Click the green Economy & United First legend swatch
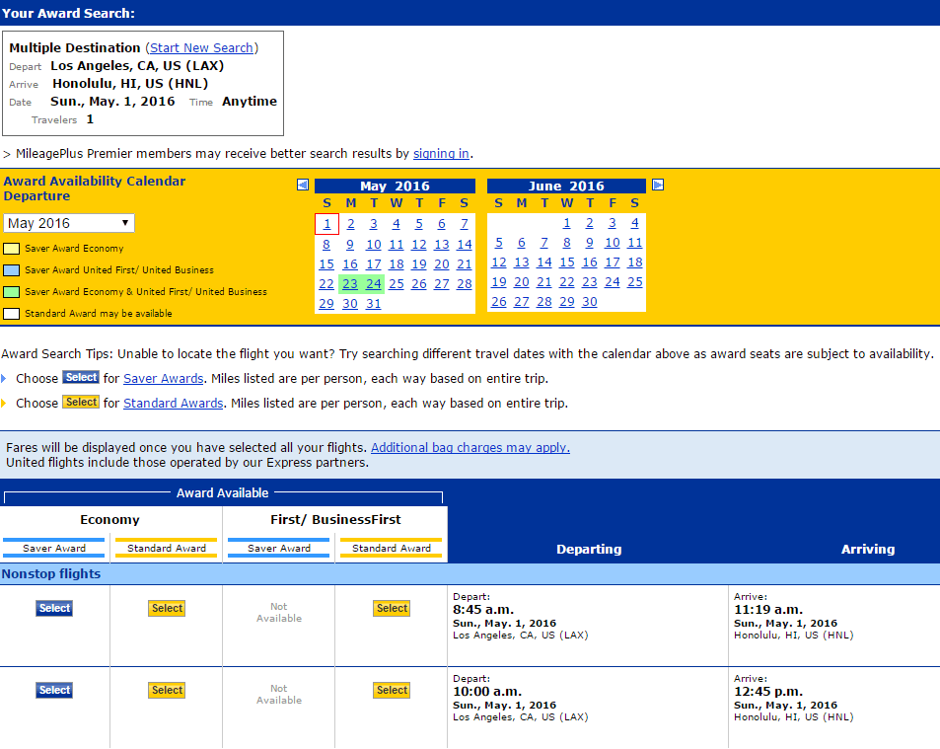940x749 pixels. click(12, 292)
